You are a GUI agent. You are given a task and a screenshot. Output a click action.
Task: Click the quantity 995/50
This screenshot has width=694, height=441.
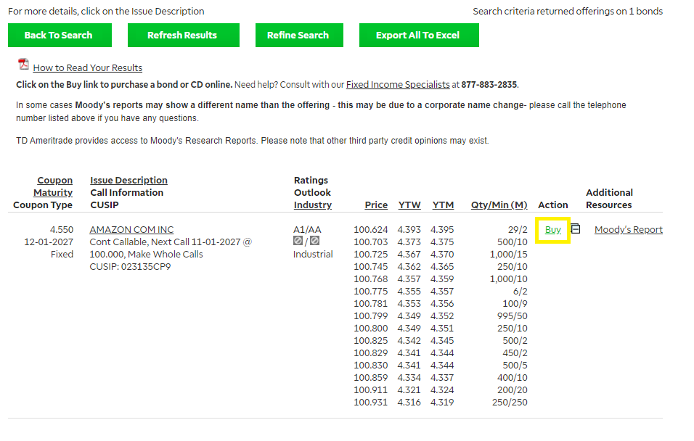[513, 317]
